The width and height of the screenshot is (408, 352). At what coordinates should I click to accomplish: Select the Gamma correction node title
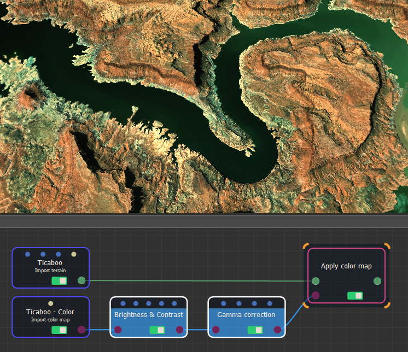tap(246, 315)
